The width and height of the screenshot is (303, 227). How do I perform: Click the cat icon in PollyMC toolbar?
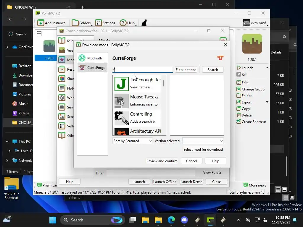144,23
